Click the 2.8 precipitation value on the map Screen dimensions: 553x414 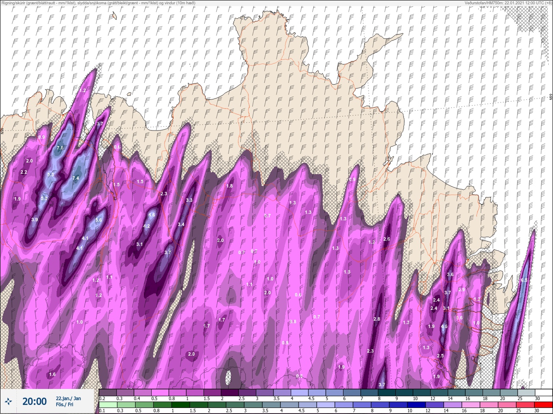pyautogui.click(x=376, y=319)
